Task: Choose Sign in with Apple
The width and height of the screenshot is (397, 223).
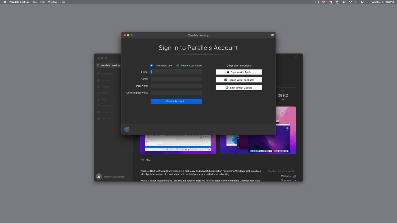Action: [x=239, y=72]
